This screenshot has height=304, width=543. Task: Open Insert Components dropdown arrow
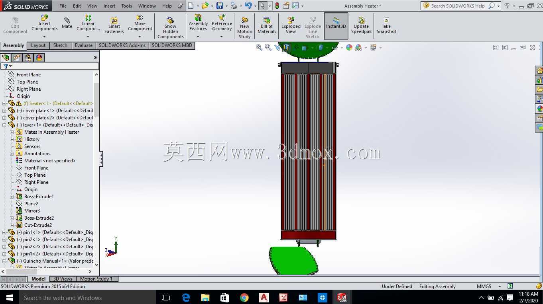click(x=45, y=36)
